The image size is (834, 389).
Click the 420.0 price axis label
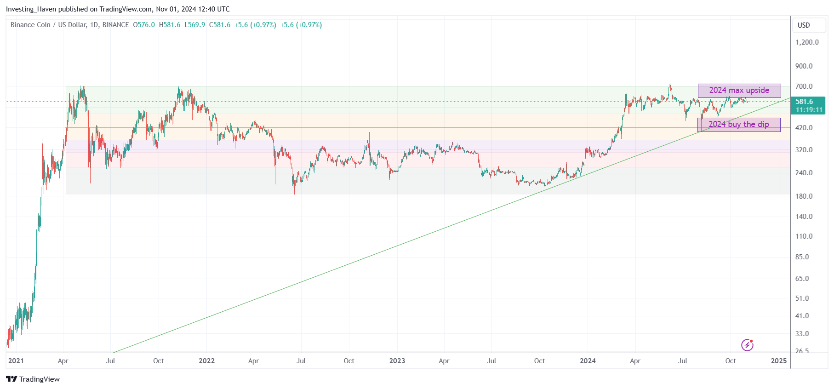[x=804, y=128]
